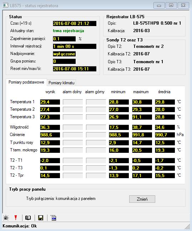Click alarm górny field for Temperatura 1

[96, 102]
